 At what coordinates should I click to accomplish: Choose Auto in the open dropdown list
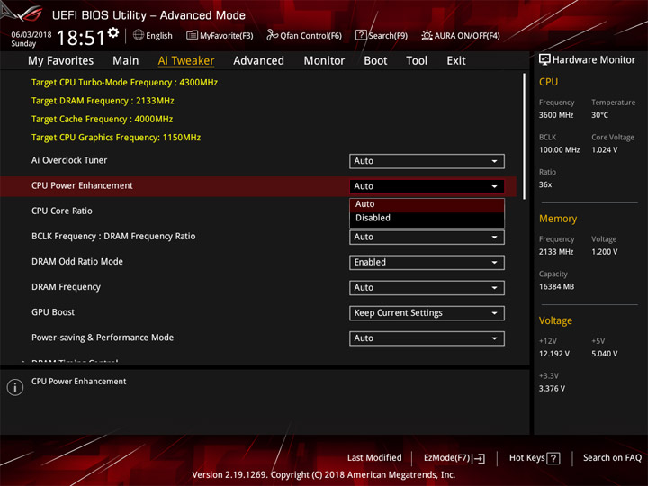[x=427, y=204]
